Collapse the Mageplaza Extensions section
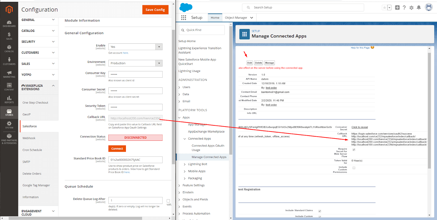This screenshot has width=437, height=220. coord(38,87)
